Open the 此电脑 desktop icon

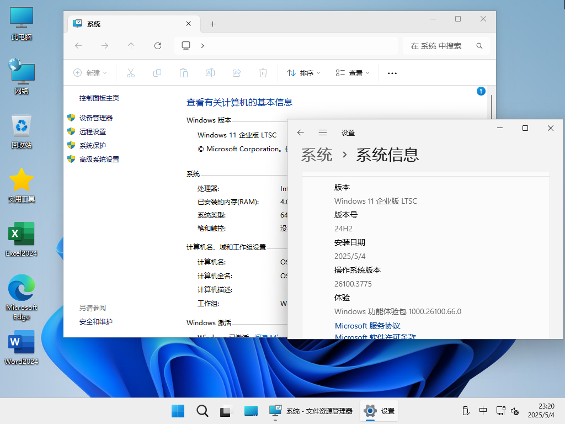point(22,23)
